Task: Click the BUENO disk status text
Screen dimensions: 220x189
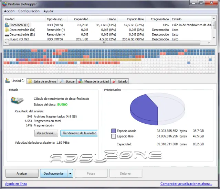Action: click(x=62, y=104)
